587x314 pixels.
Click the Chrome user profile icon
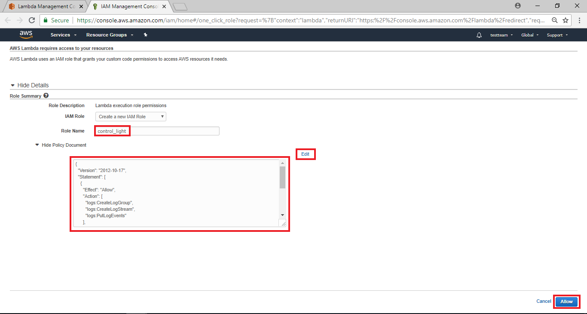pyautogui.click(x=518, y=6)
